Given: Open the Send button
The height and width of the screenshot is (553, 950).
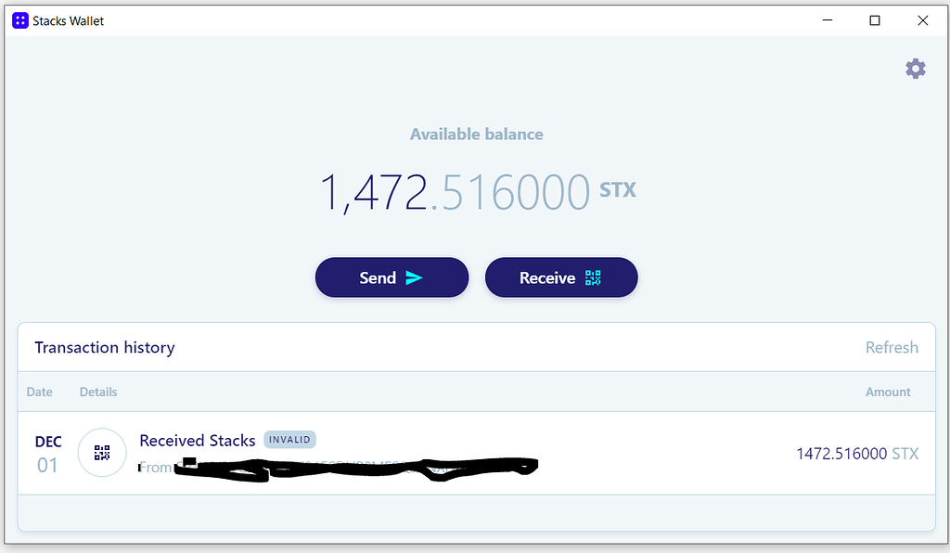Looking at the screenshot, I should [x=392, y=276].
